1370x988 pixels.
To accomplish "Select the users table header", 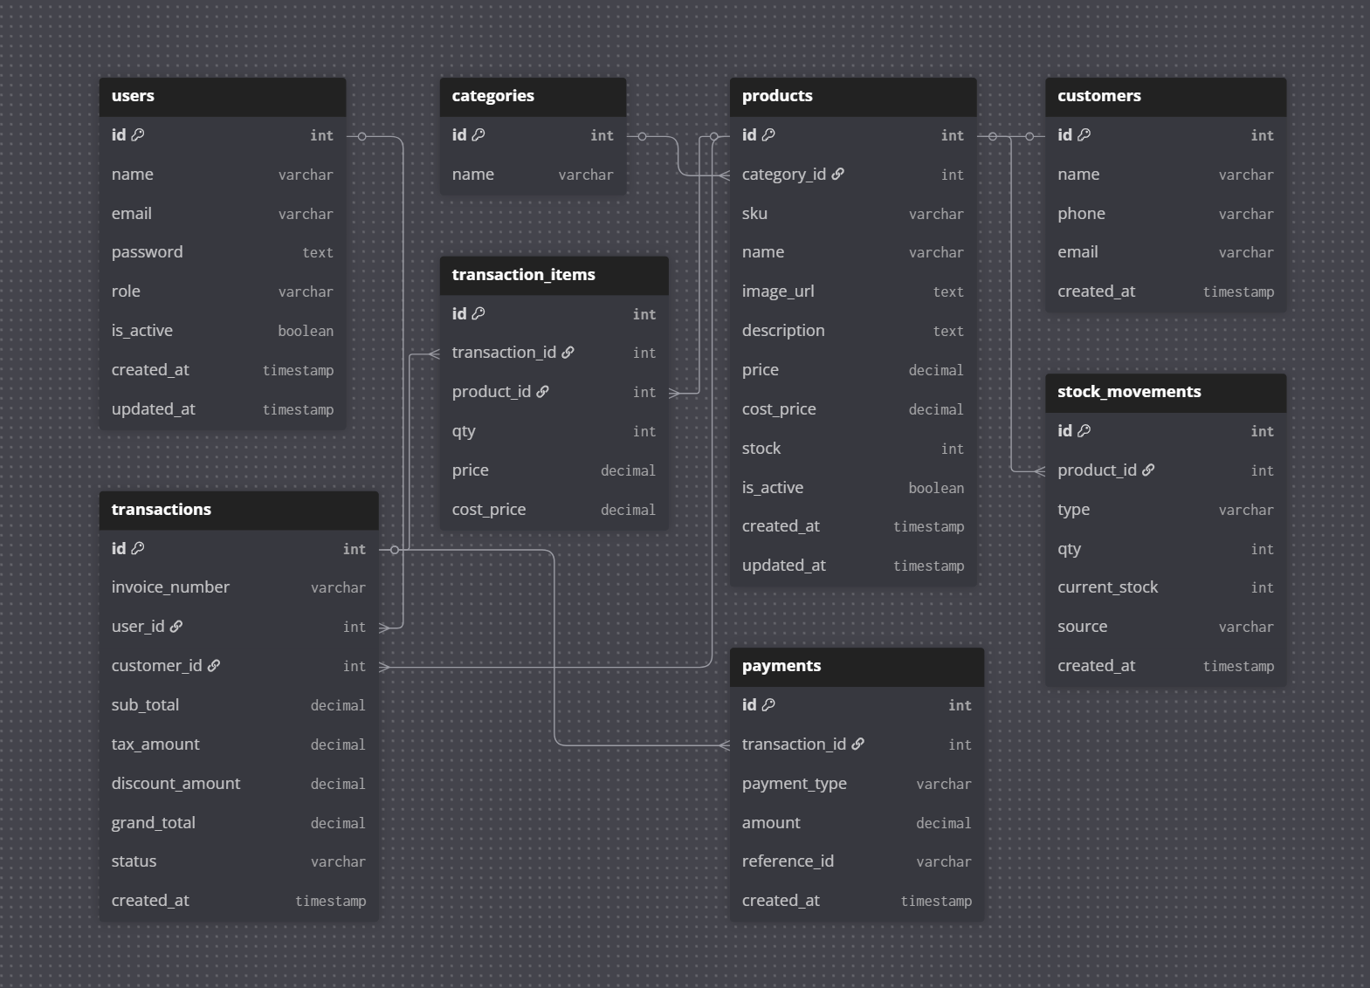I will click(222, 97).
